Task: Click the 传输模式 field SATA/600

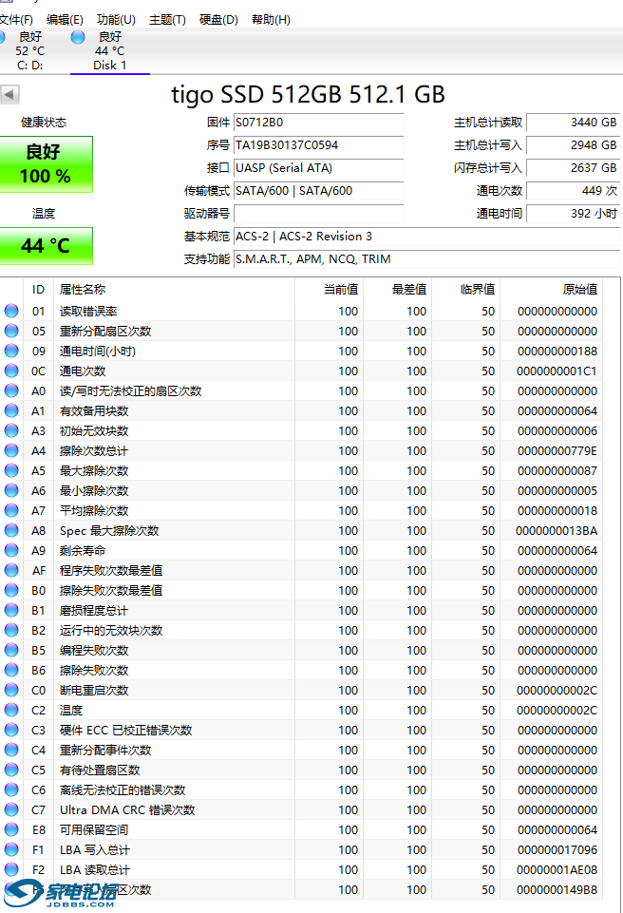Action: [318, 190]
